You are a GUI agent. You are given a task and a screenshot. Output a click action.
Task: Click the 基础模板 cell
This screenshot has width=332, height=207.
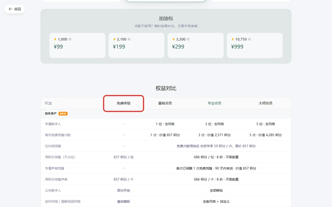[124, 202]
